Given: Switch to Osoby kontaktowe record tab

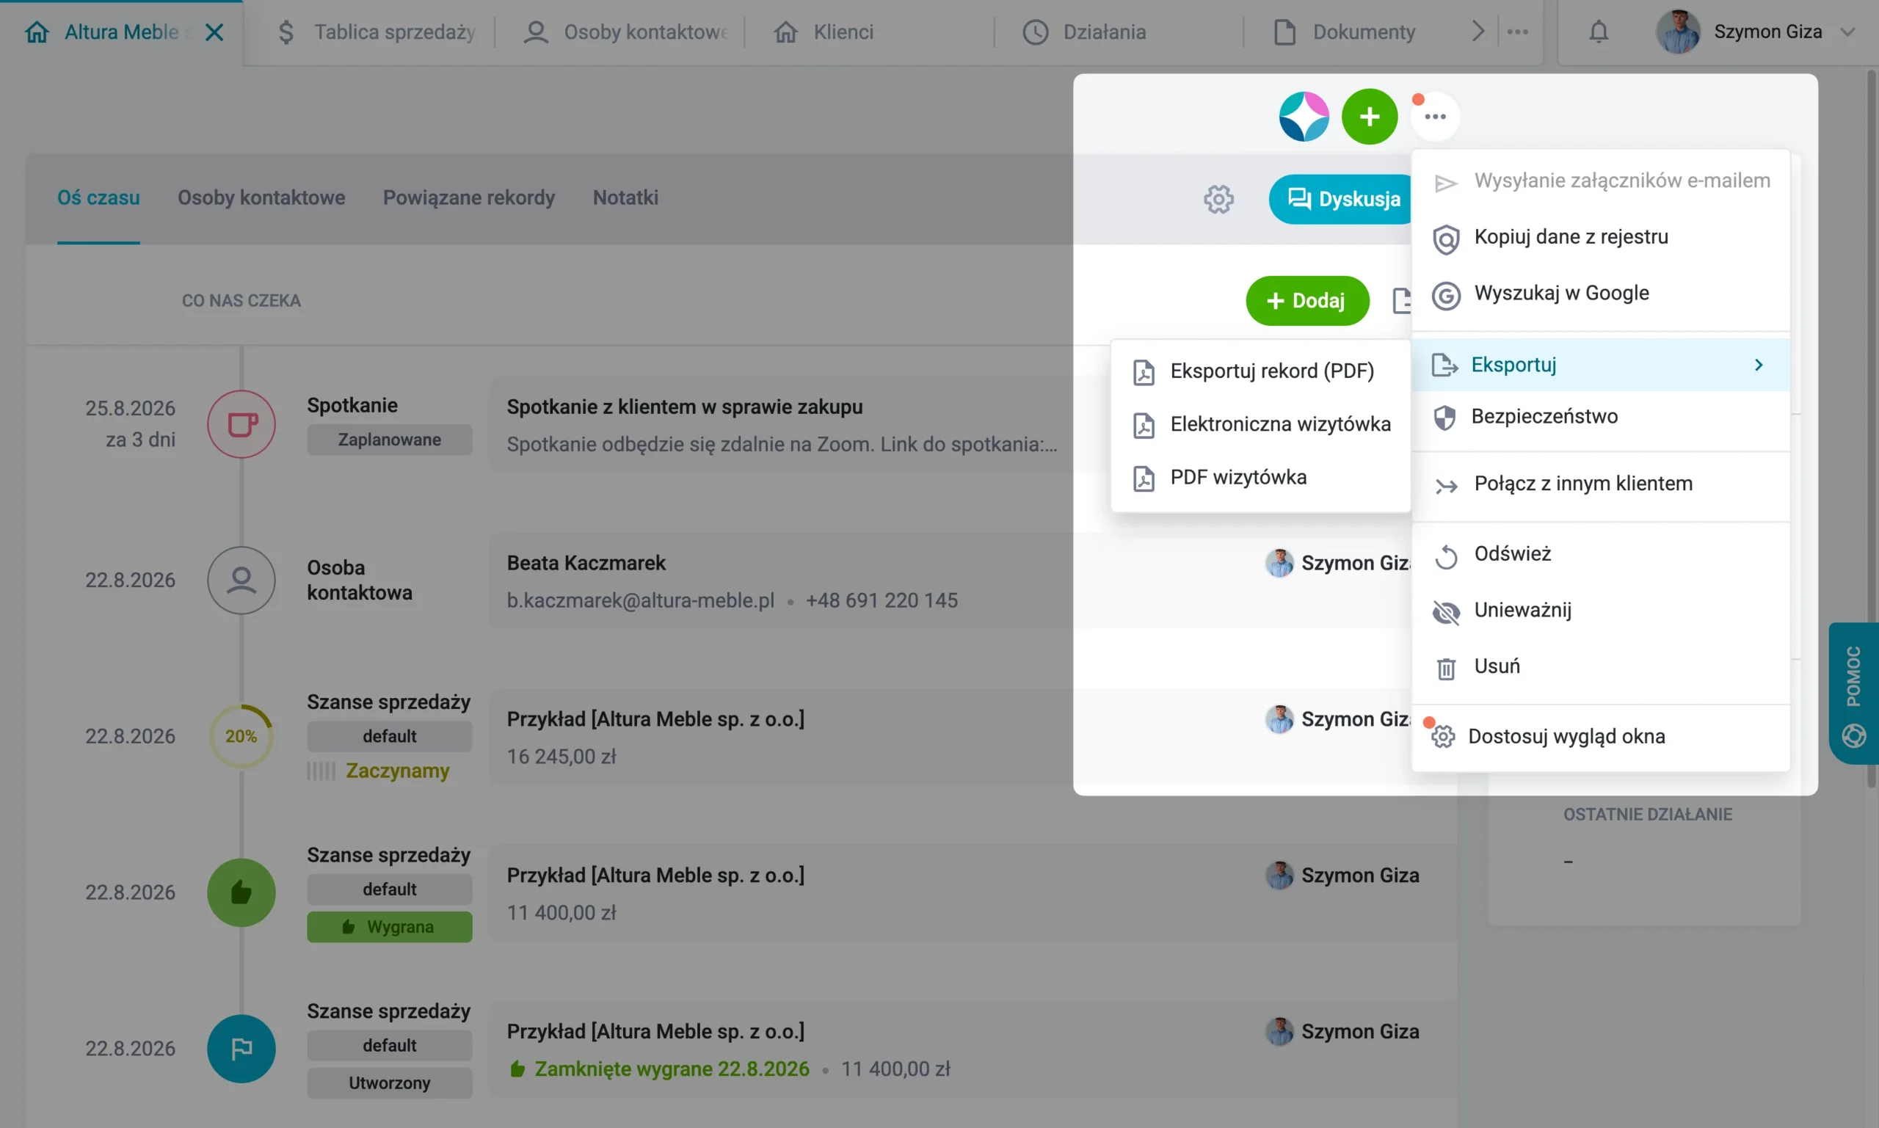Looking at the screenshot, I should click(x=261, y=197).
